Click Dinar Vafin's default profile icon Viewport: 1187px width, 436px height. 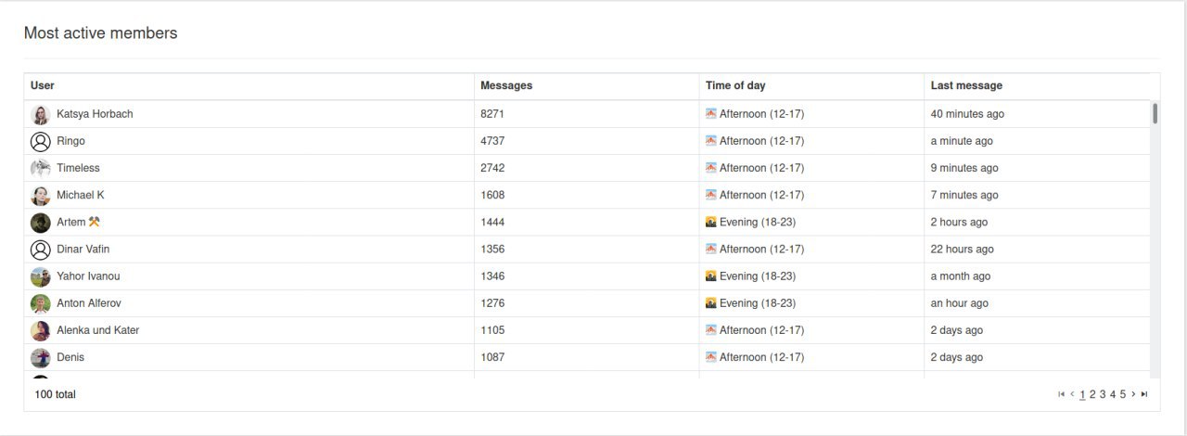(x=41, y=250)
